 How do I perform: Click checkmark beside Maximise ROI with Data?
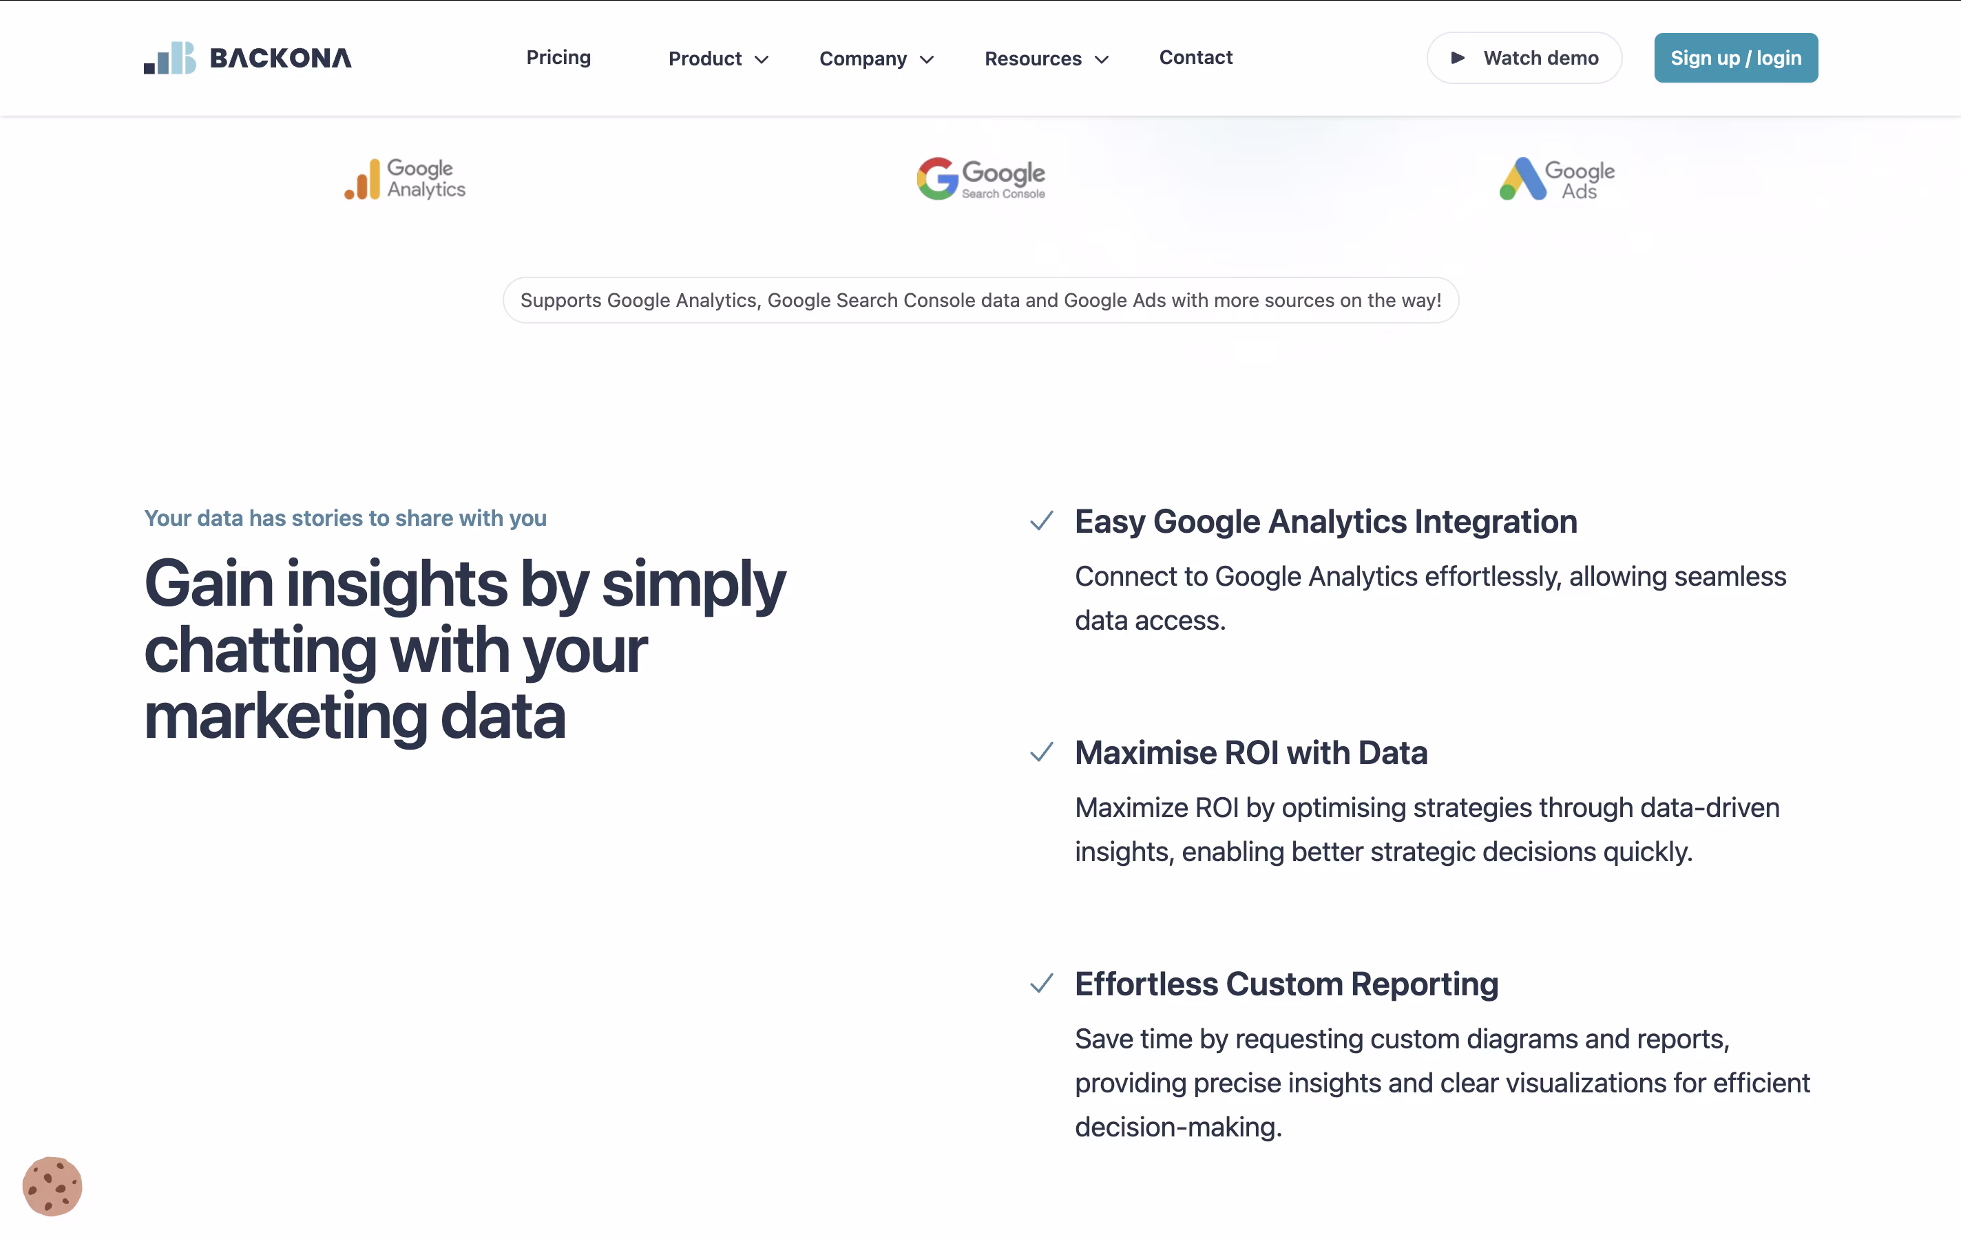tap(1042, 752)
